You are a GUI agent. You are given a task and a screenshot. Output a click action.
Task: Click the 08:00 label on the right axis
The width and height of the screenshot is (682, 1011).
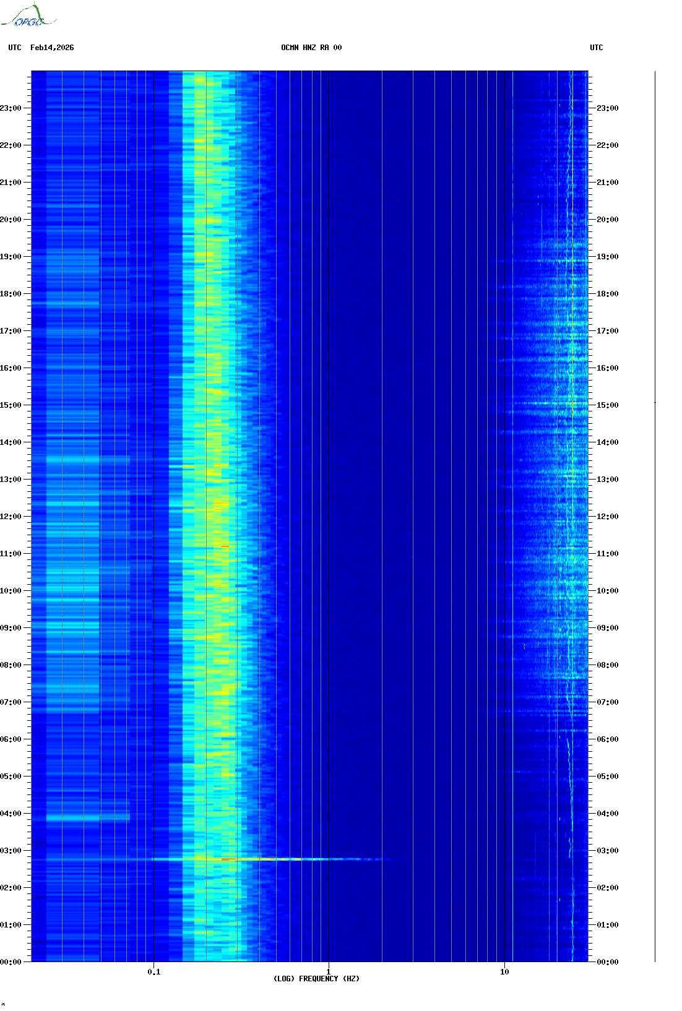point(608,665)
